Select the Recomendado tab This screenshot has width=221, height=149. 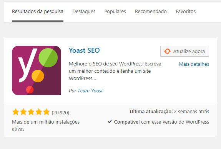[151, 12]
